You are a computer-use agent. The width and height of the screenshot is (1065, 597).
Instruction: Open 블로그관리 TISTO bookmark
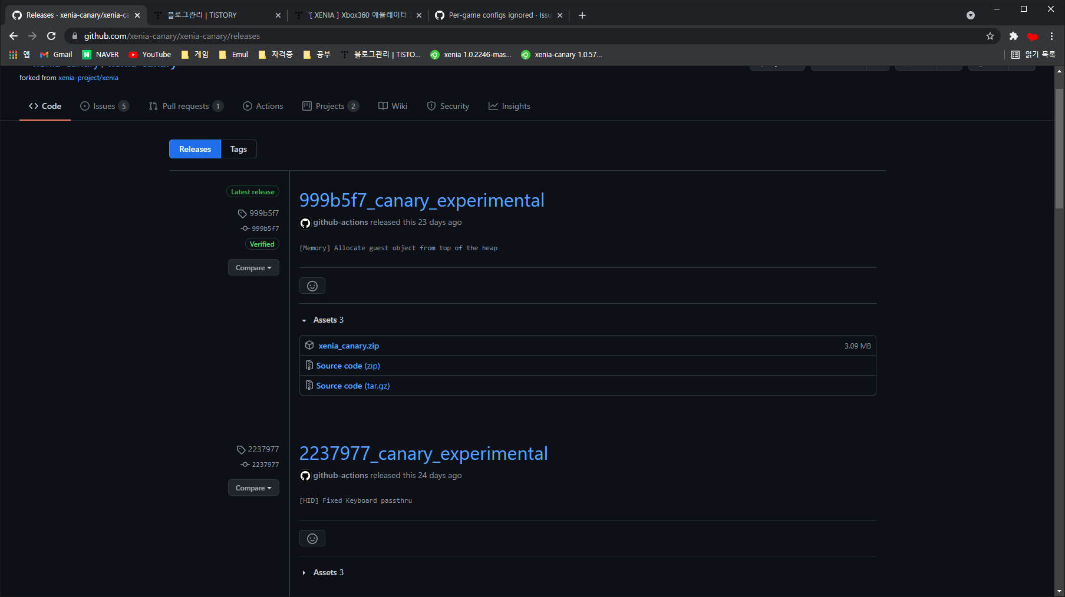pos(381,54)
